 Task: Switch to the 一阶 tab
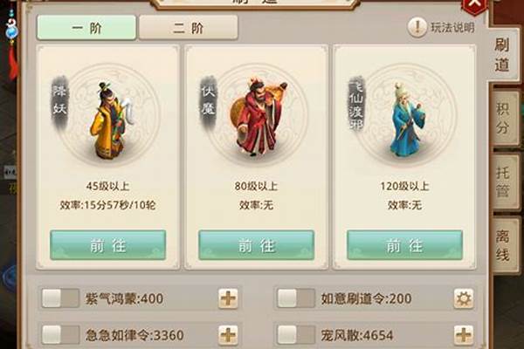point(86,28)
